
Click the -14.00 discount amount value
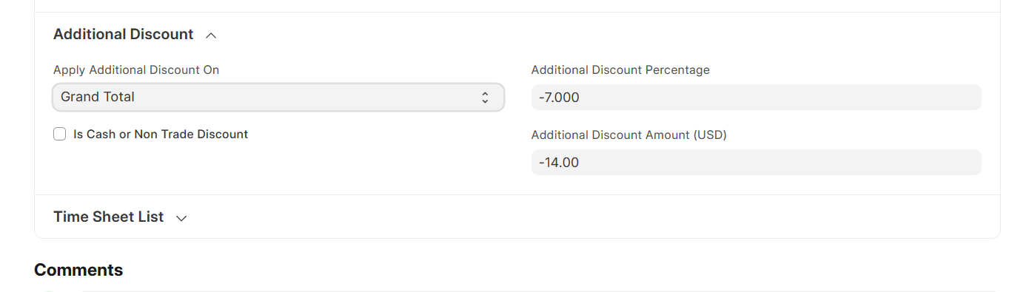[559, 163]
